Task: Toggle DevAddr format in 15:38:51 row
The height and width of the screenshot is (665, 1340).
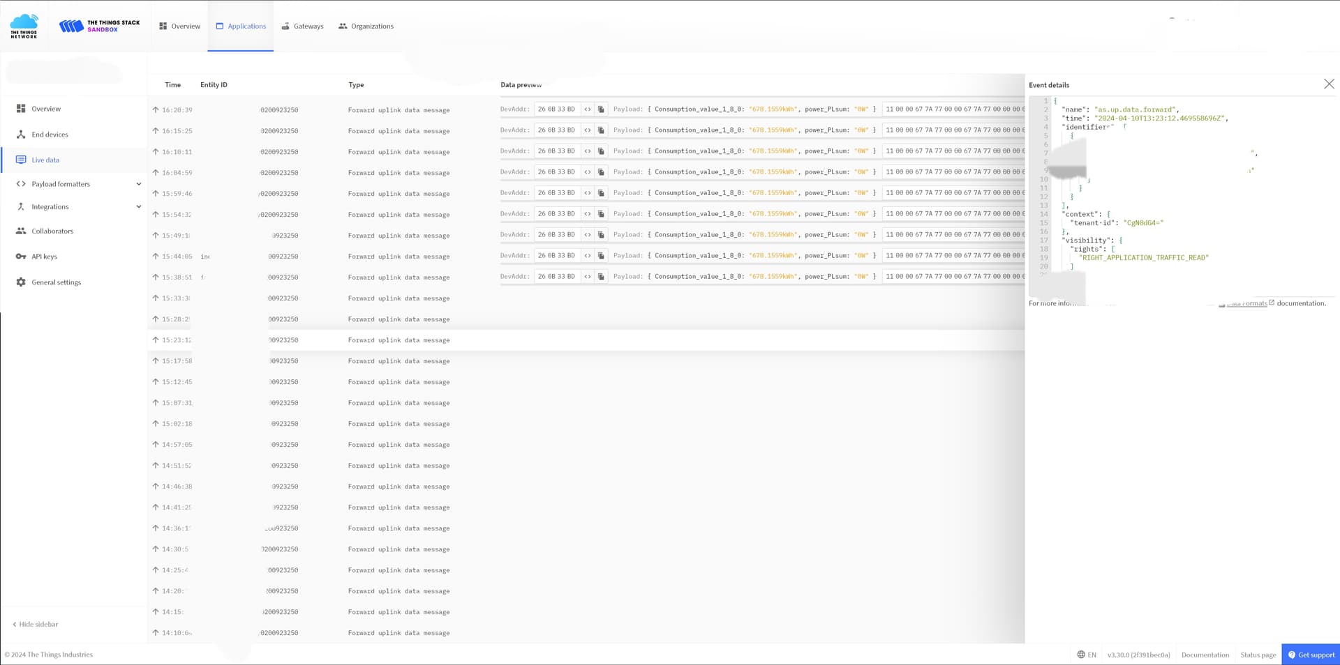Action: 588,277
